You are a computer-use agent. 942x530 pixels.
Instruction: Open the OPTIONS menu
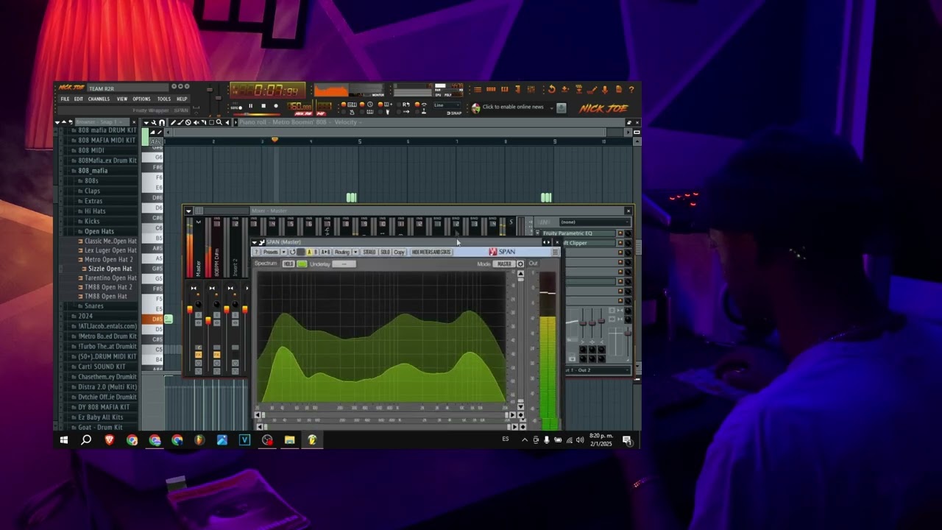(x=141, y=99)
